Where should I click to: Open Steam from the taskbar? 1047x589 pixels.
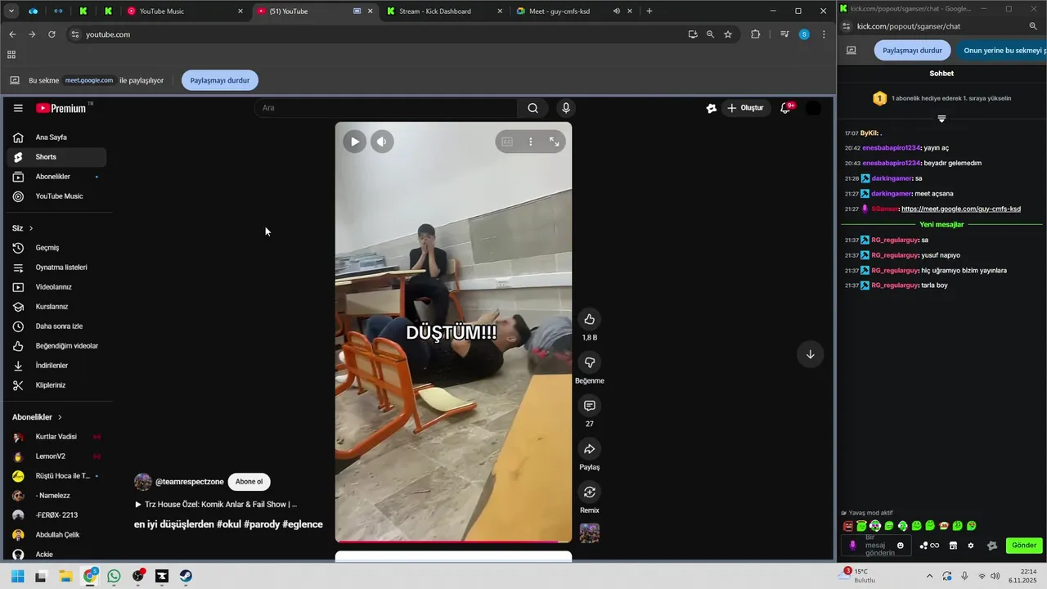coord(186,576)
